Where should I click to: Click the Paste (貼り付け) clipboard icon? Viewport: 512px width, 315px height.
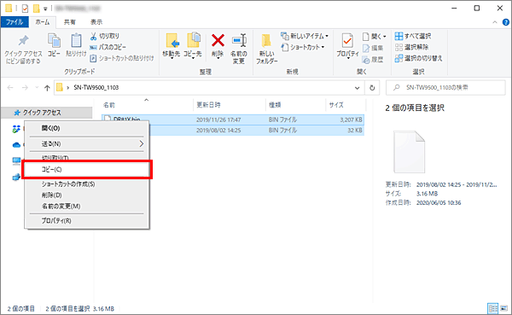76,41
